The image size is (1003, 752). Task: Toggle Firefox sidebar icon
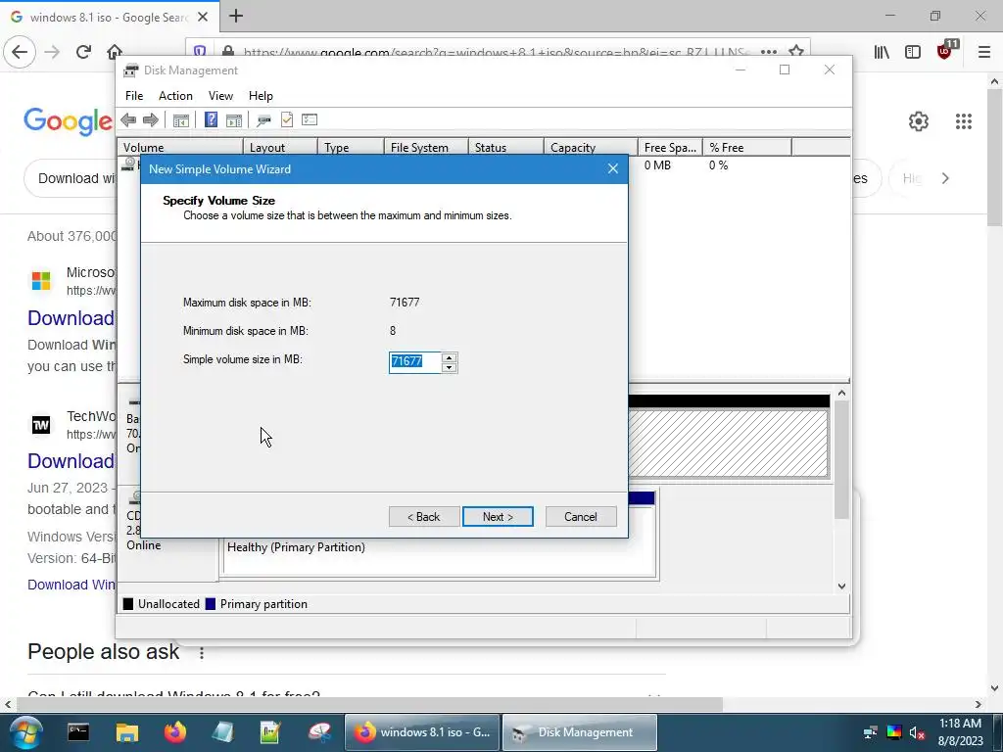tap(913, 52)
